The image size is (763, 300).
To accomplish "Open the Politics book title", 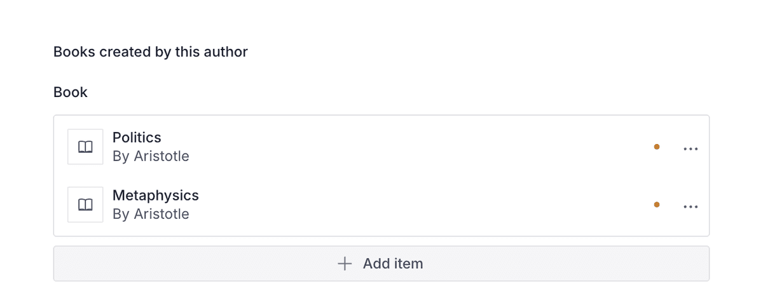I will pyautogui.click(x=137, y=138).
